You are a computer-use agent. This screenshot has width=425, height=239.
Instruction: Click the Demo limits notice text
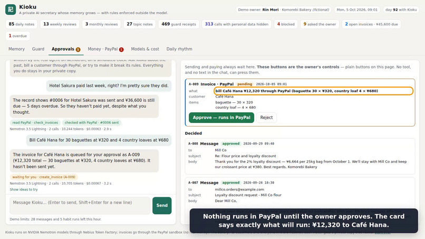pos(55,219)
